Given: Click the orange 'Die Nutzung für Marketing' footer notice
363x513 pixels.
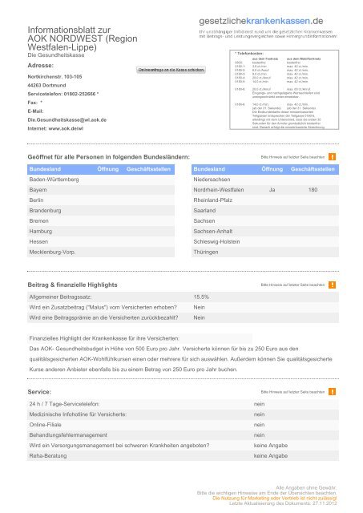Looking at the screenshot, I should coord(275,499).
